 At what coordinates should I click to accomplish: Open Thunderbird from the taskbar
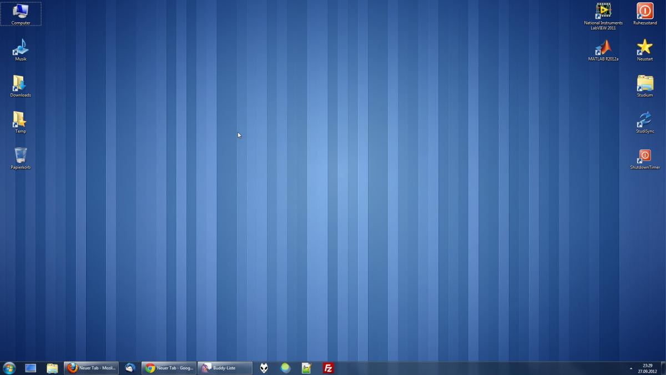point(130,368)
